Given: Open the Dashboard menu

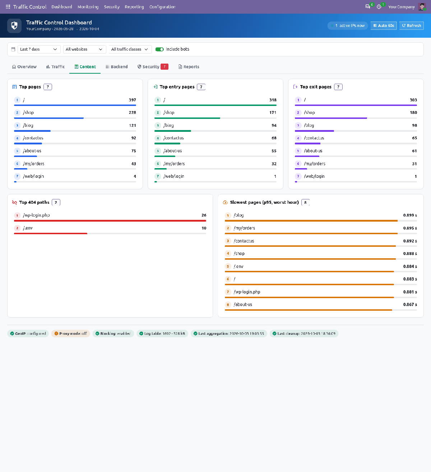Looking at the screenshot, I should 62,7.
